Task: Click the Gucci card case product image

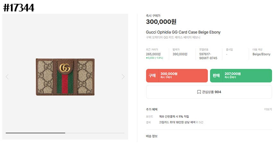Action: coord(65,77)
